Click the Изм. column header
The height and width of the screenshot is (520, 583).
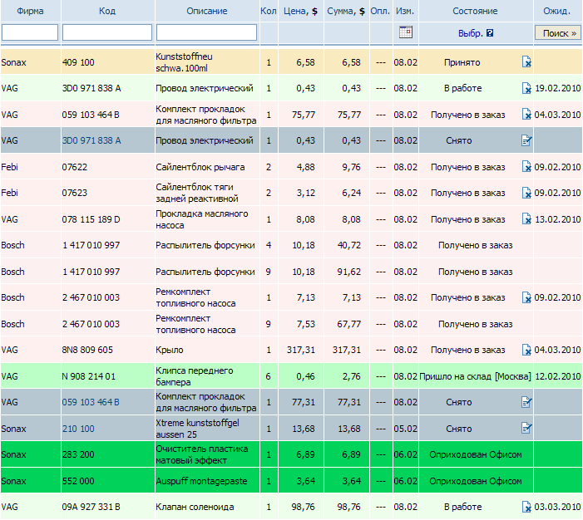[x=405, y=11]
